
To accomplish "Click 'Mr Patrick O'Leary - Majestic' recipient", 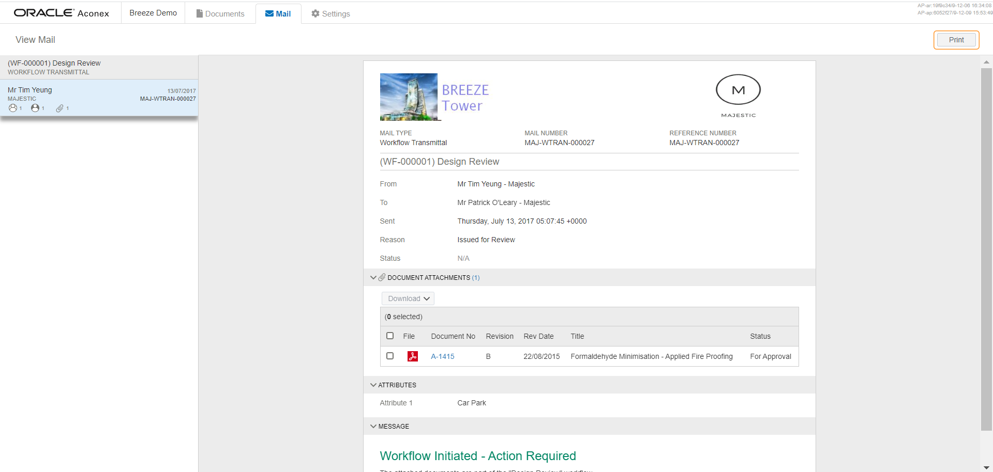I will 504,202.
